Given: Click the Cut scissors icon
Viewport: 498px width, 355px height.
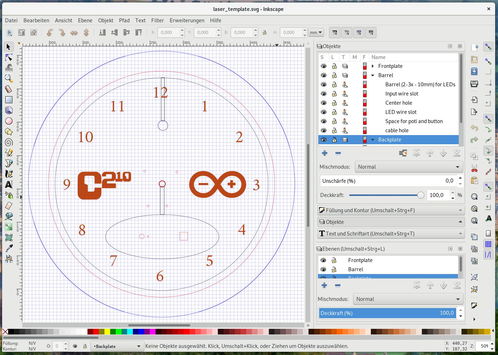Looking at the screenshot, I should click(474, 168).
